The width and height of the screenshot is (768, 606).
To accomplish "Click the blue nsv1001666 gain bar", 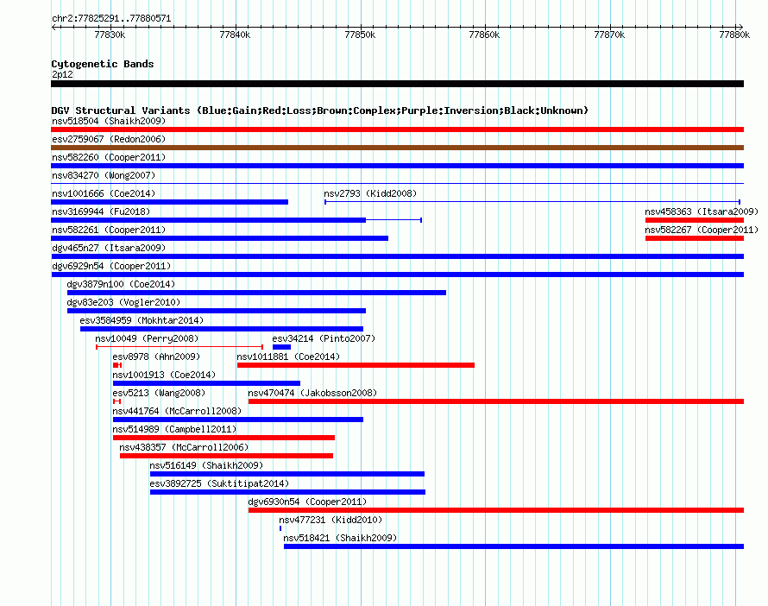I will pos(169,202).
